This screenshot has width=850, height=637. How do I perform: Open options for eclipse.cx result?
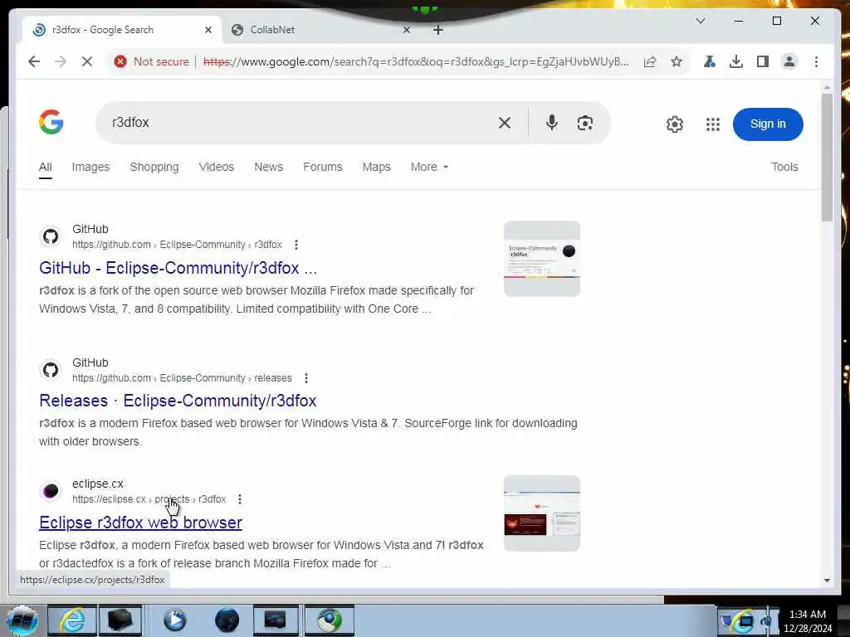tap(240, 499)
